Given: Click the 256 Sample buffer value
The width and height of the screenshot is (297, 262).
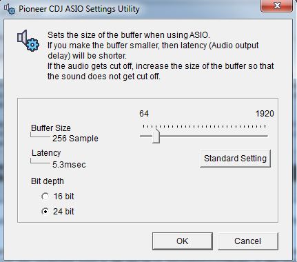Looking at the screenshot, I should (75, 139).
